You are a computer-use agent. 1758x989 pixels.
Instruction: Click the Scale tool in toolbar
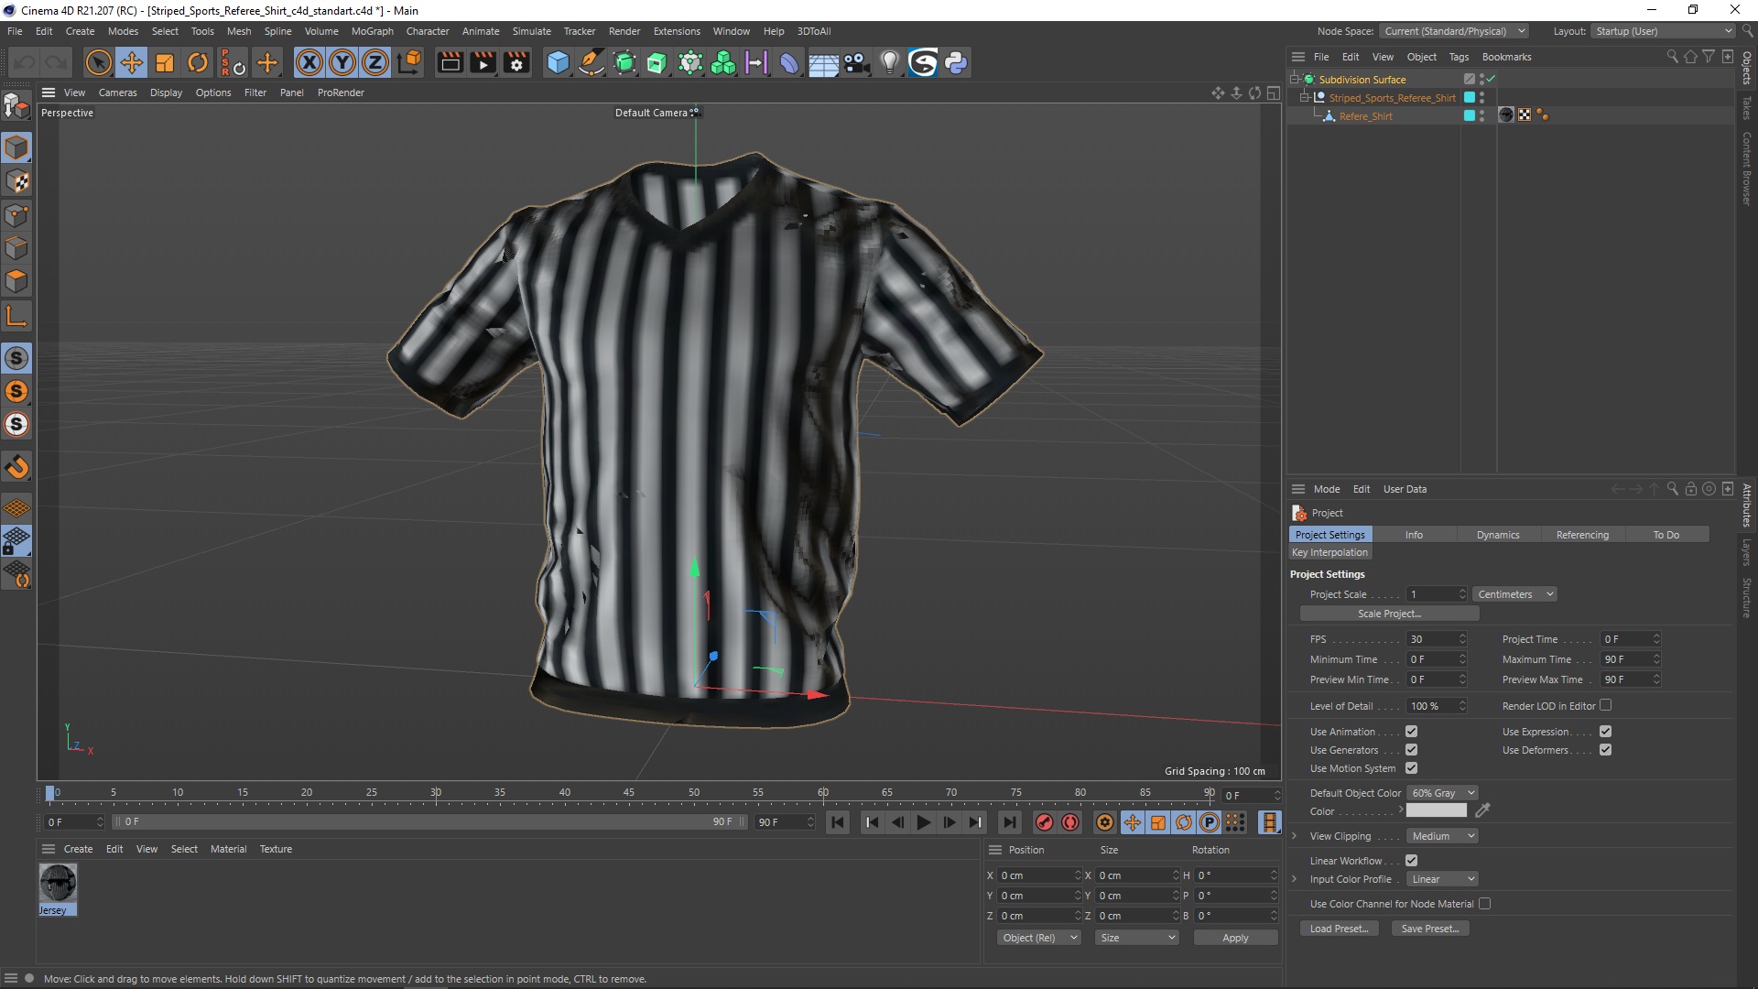pos(166,61)
